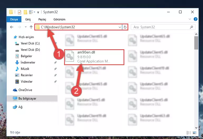Minimize the System32 window
This screenshot has height=139, width=203.
tap(168, 12)
